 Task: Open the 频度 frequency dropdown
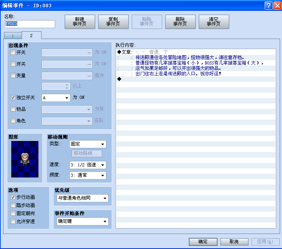(88, 175)
